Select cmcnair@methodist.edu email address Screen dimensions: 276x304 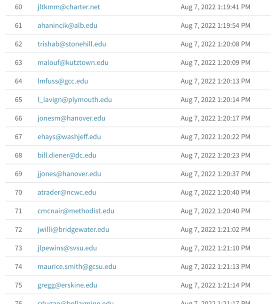76,211
